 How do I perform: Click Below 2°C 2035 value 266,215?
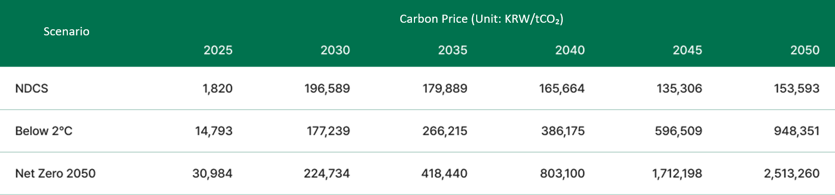click(x=445, y=131)
